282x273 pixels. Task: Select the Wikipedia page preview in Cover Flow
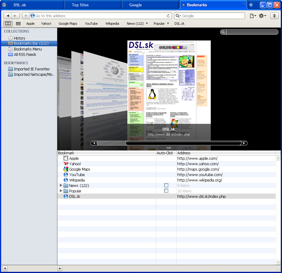106,85
